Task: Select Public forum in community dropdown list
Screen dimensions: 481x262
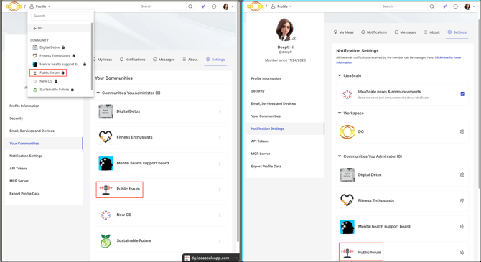Action: [49, 72]
